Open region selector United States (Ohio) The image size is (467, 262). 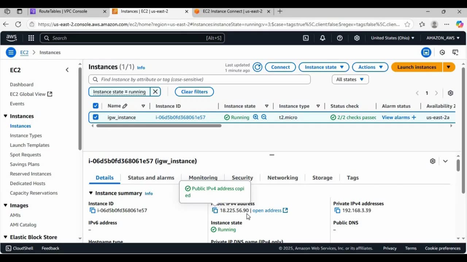point(393,38)
